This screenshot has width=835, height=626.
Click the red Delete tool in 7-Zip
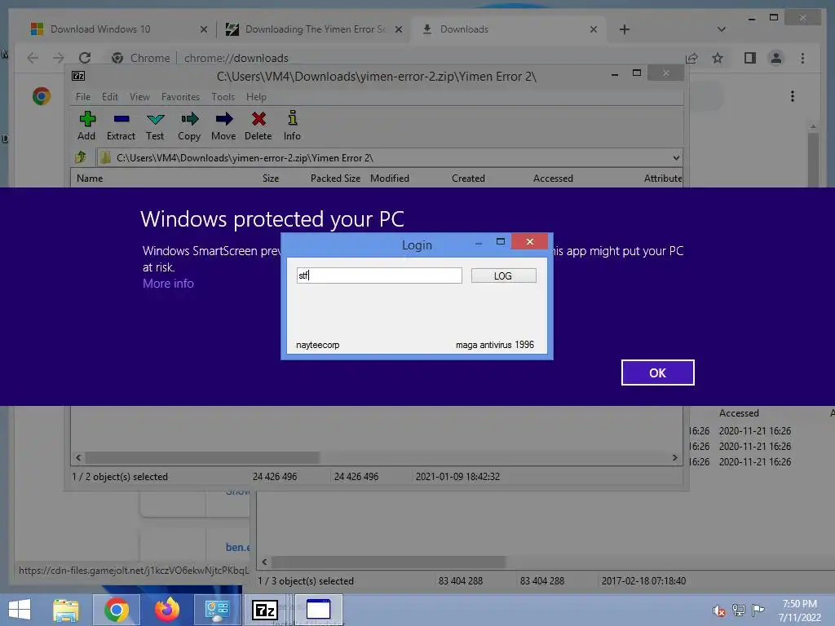(x=258, y=126)
